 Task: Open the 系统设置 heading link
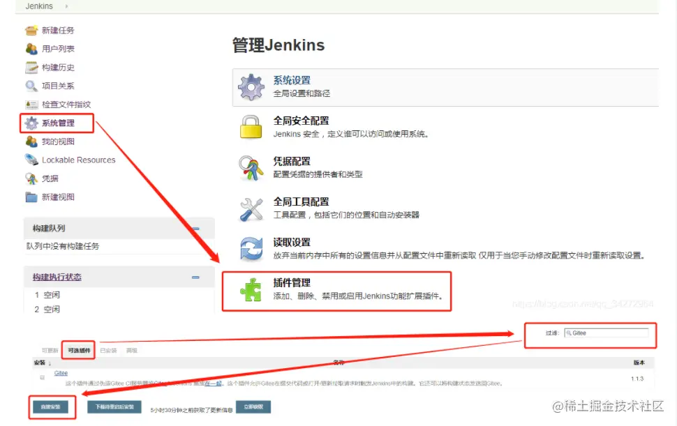pyautogui.click(x=292, y=80)
